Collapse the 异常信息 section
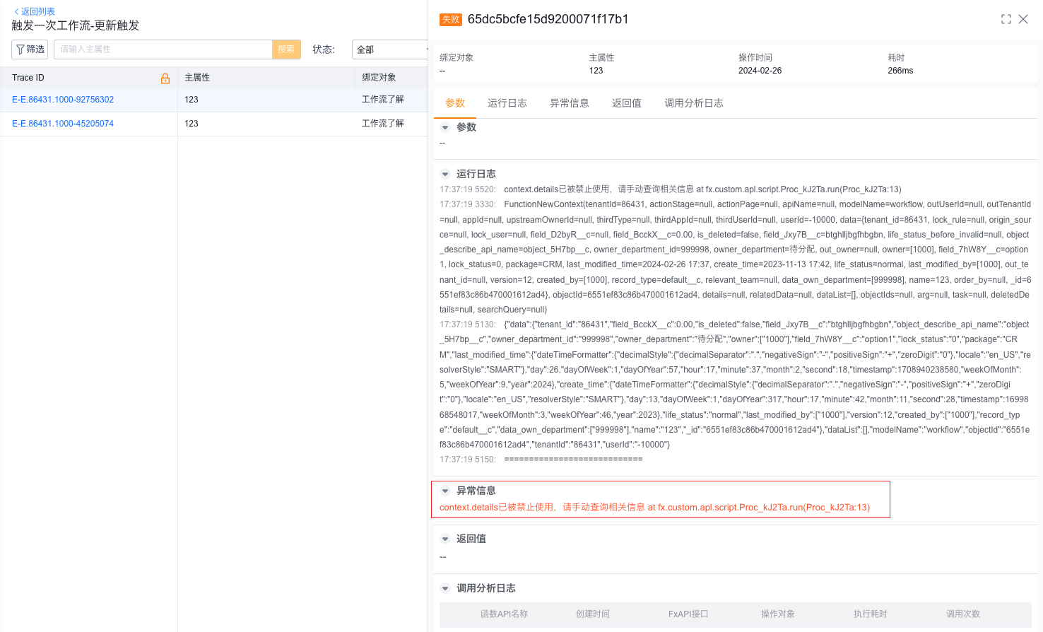 click(x=445, y=491)
